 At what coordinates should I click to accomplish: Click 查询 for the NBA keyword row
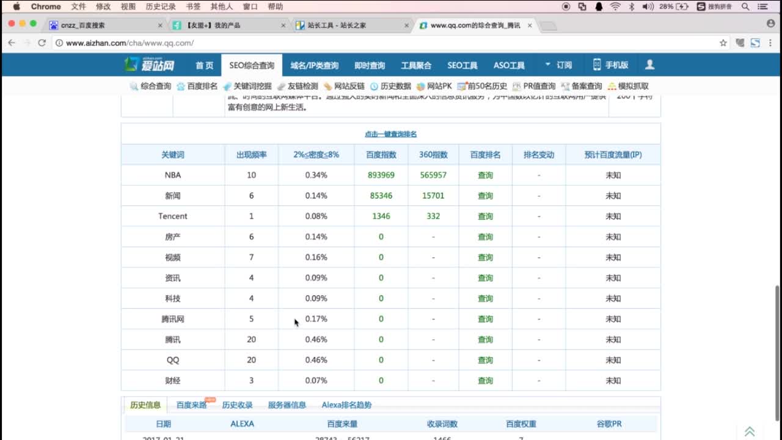484,175
